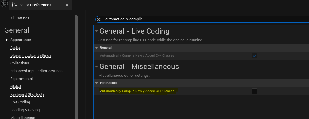The image size is (309, 119).
Task: Open Blueprint Editor Settings
Action: (x=31, y=55)
